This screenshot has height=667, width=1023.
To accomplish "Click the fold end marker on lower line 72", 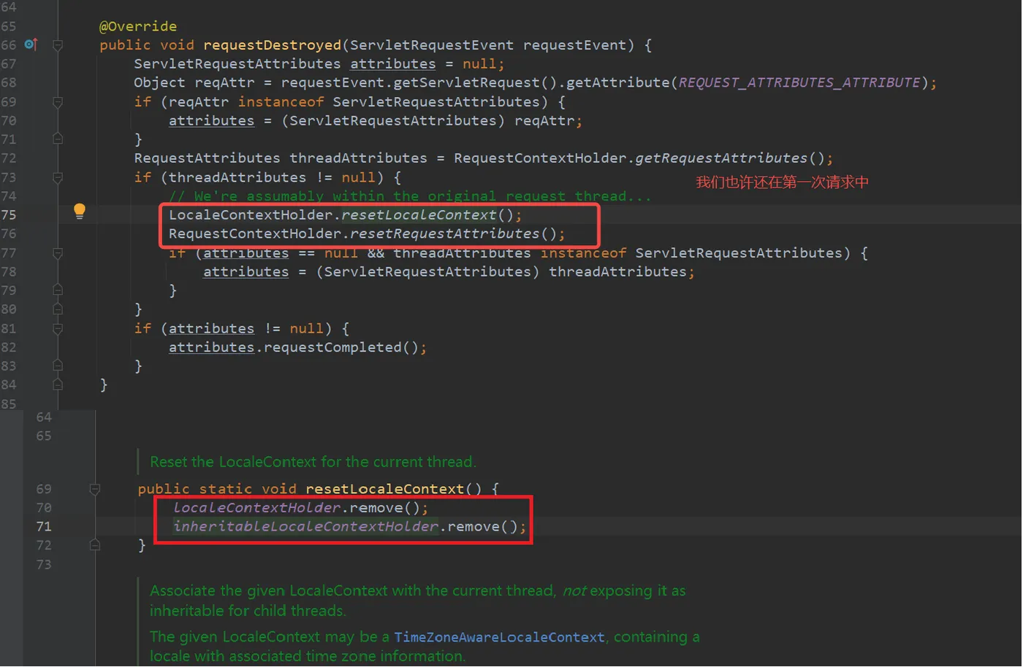I will coord(94,544).
